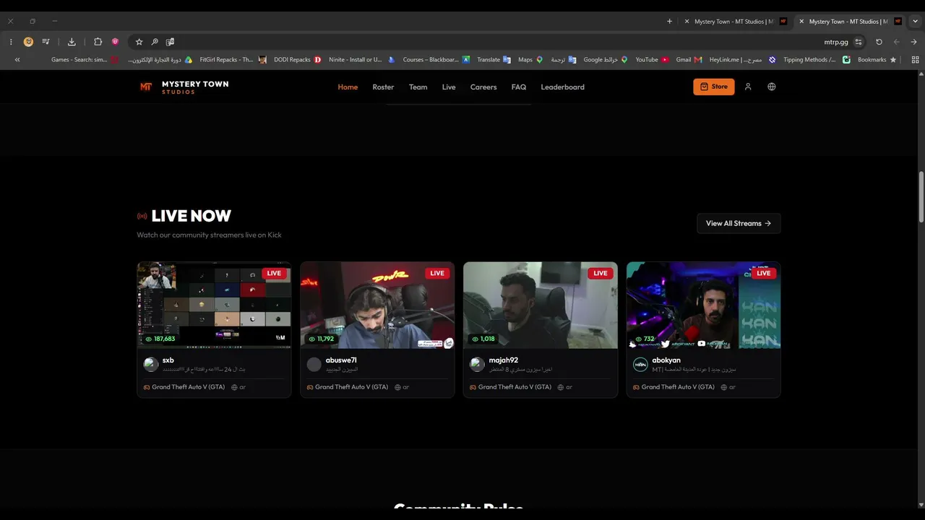Close the first Mystery Town tab
The width and height of the screenshot is (925, 520).
coord(687,22)
